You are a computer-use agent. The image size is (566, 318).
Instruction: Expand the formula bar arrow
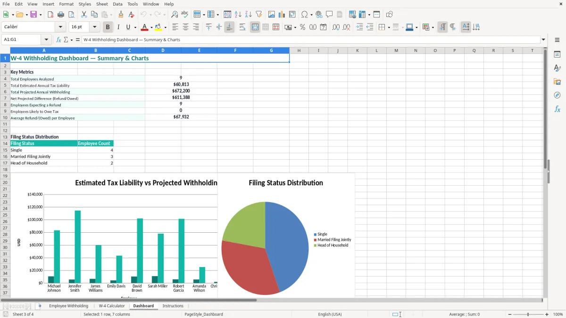[x=543, y=40]
